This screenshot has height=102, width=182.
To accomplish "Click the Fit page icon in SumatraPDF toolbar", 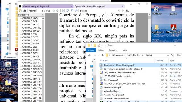I will coord(68,11).
